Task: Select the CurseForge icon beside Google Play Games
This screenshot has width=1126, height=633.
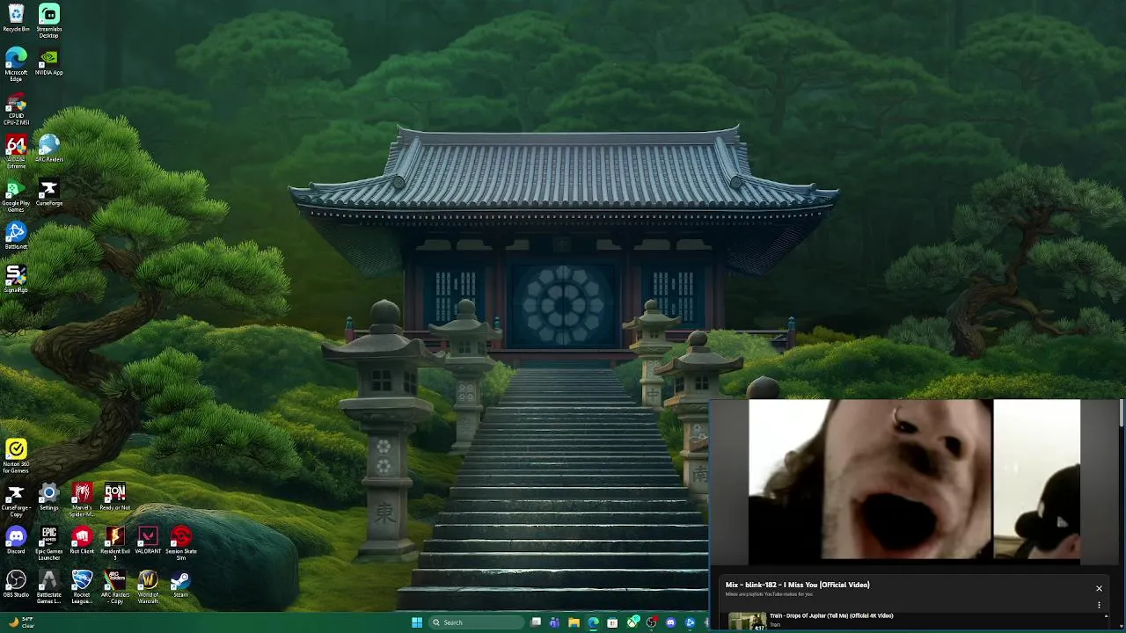Action: click(48, 193)
